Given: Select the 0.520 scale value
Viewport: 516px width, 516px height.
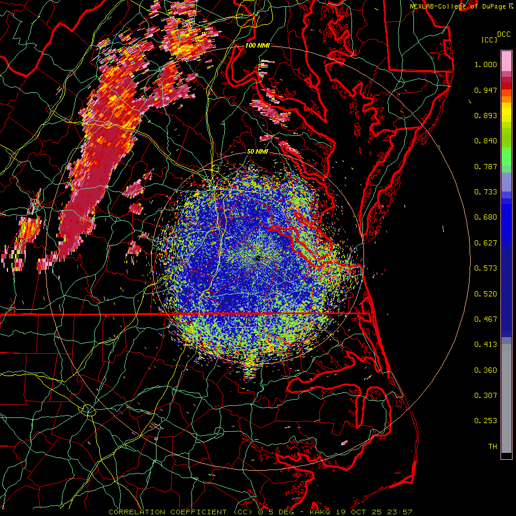Looking at the screenshot, I should point(486,294).
